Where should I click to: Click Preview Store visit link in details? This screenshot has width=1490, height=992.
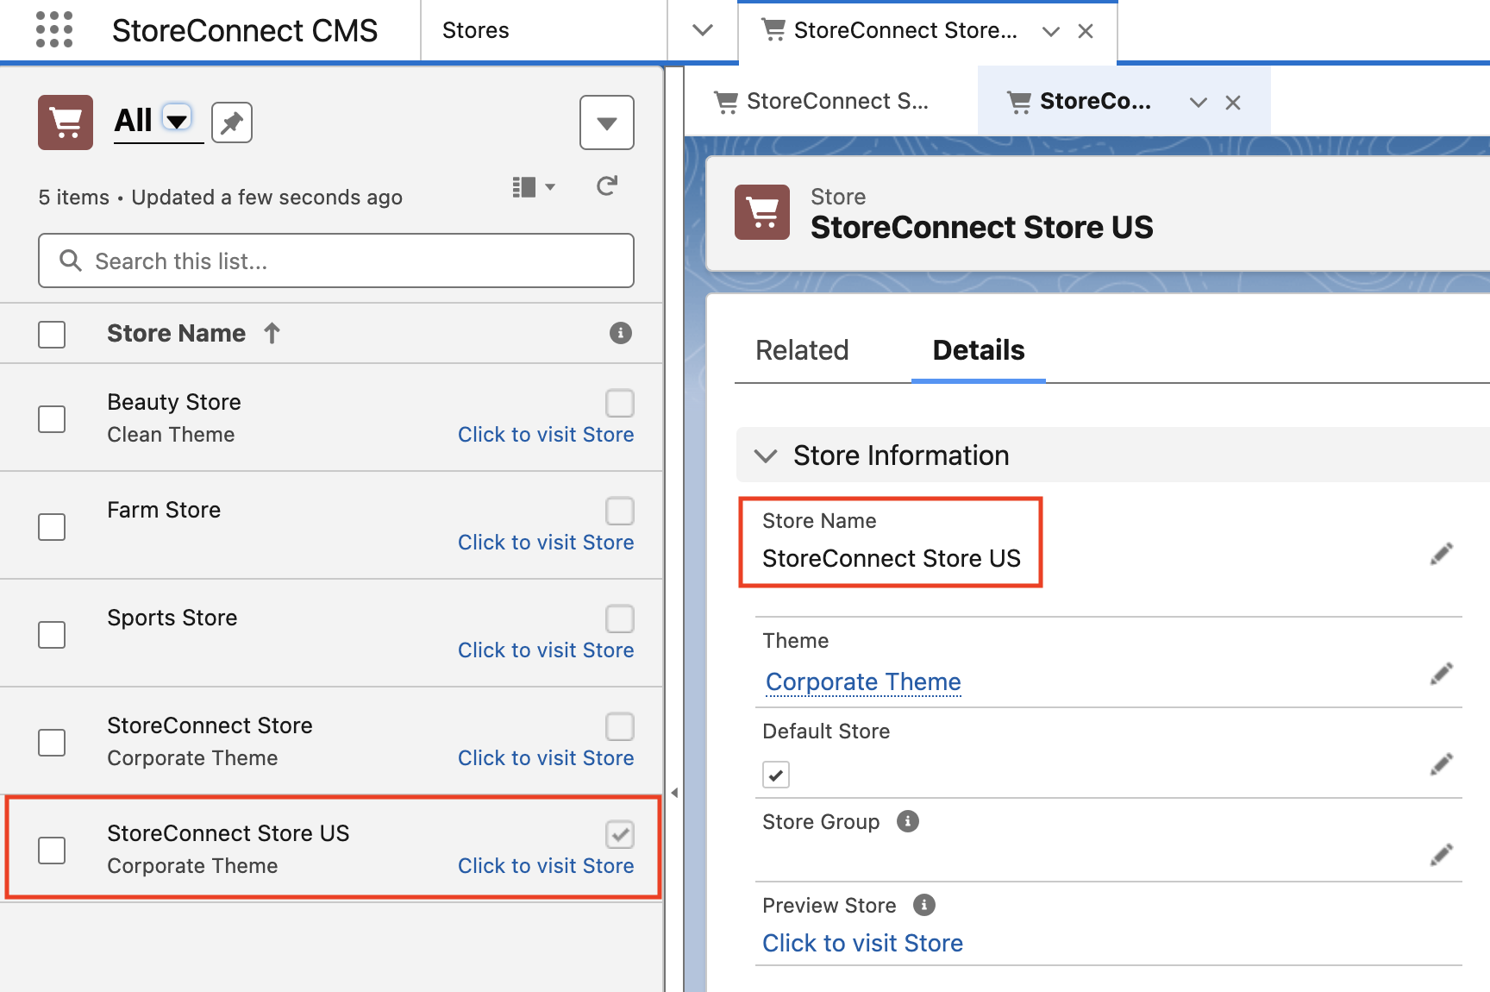point(862,943)
